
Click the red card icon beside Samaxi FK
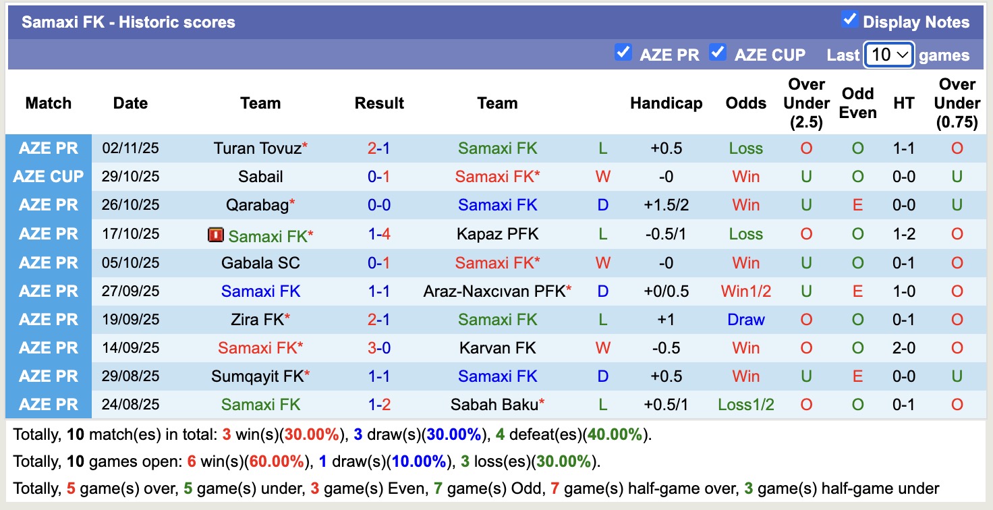215,235
